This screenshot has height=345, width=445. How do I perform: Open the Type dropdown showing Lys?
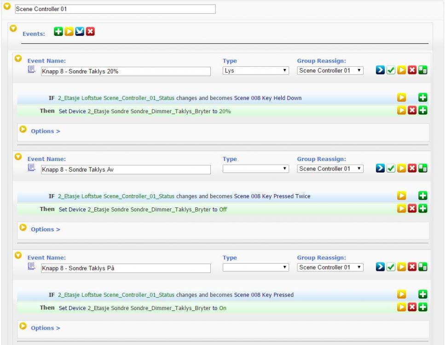(255, 71)
